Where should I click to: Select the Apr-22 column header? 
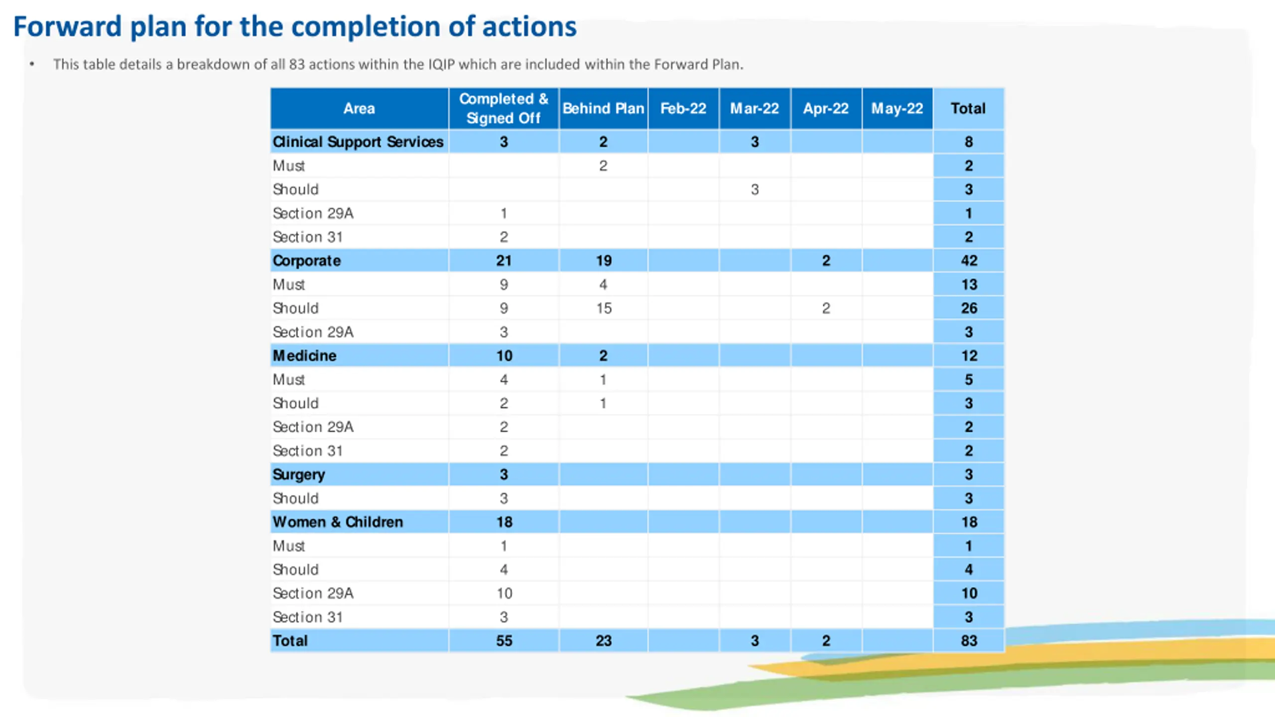coord(826,109)
